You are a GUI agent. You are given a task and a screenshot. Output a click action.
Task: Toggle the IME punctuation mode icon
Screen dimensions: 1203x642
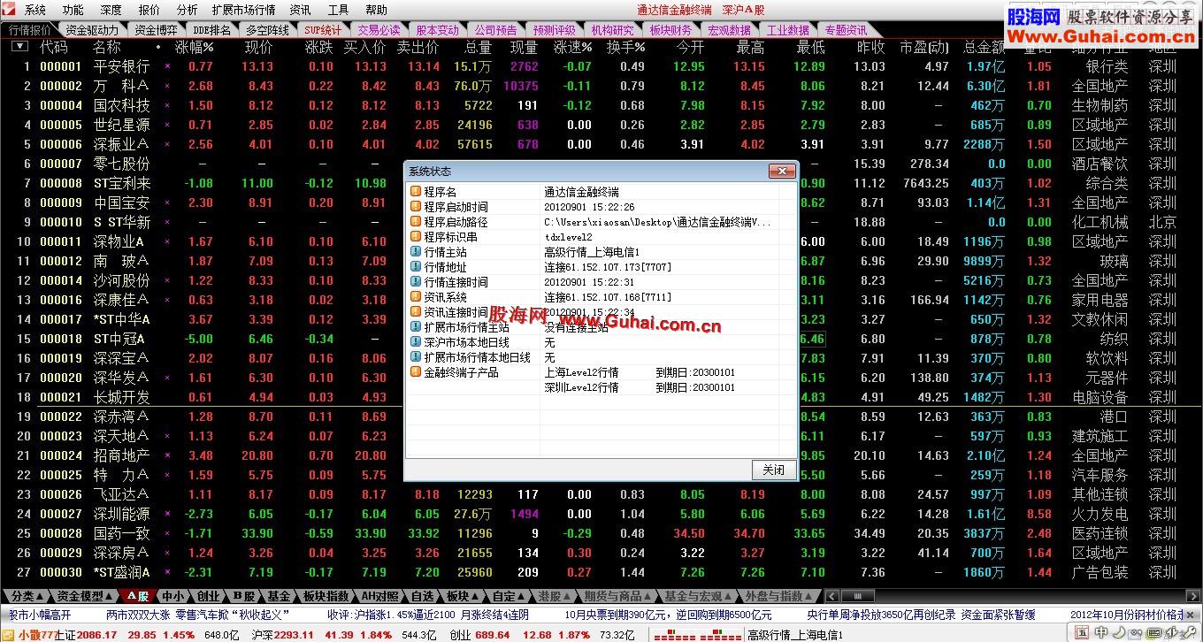(1135, 634)
